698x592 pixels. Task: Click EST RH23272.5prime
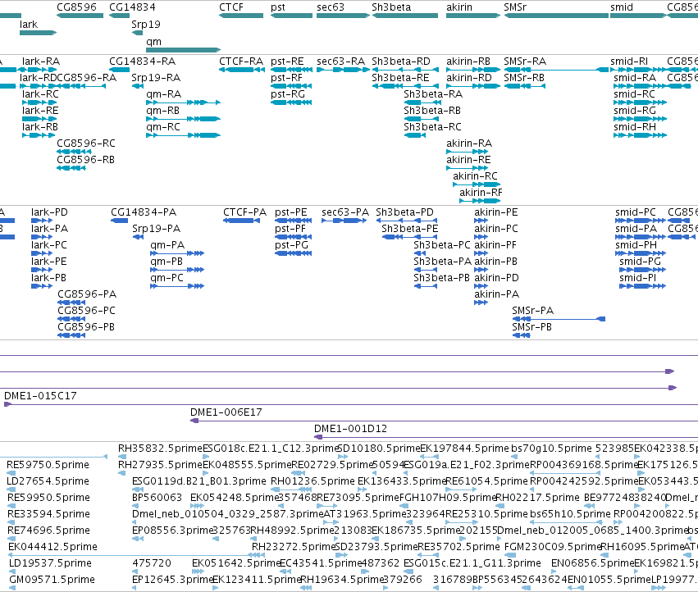(294, 547)
